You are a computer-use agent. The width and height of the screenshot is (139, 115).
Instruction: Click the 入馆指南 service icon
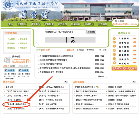114,39
